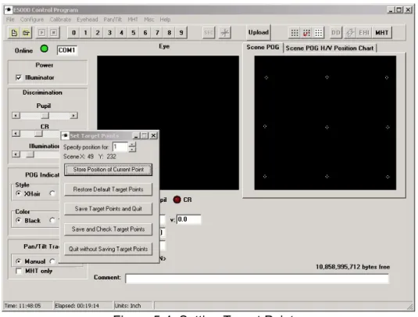The image size is (418, 317).
Task: Click the new file toolbar icon
Action: click(14, 33)
